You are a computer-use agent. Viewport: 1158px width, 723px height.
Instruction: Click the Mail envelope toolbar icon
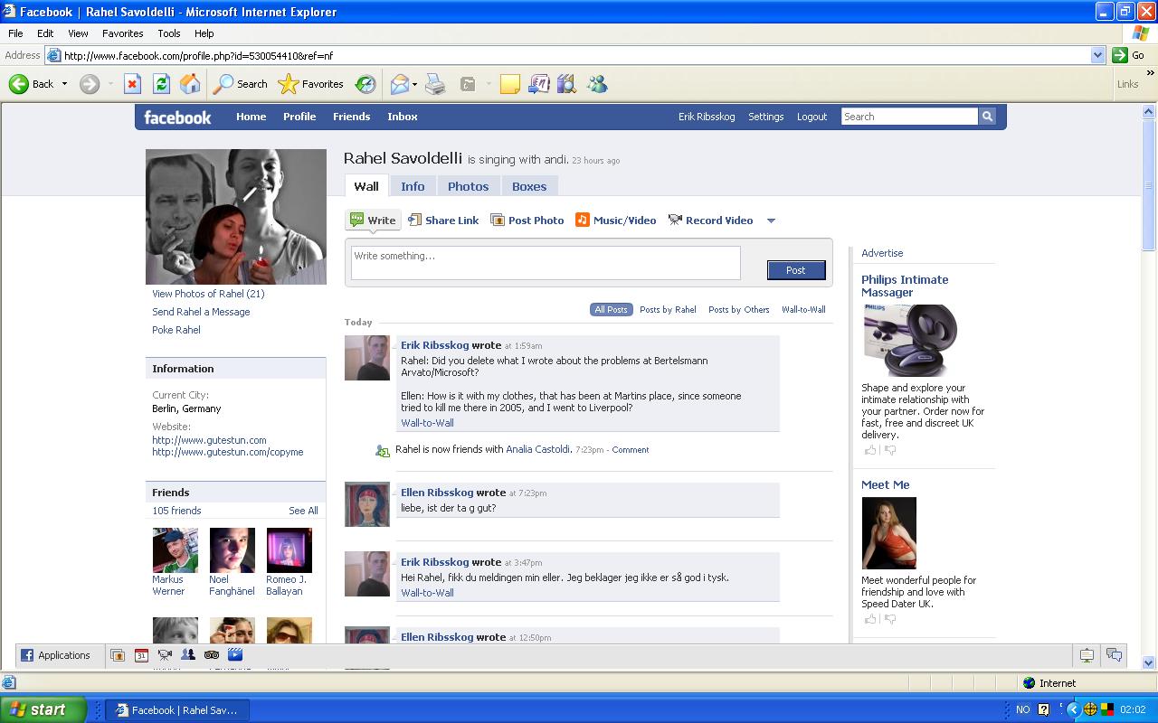(399, 84)
